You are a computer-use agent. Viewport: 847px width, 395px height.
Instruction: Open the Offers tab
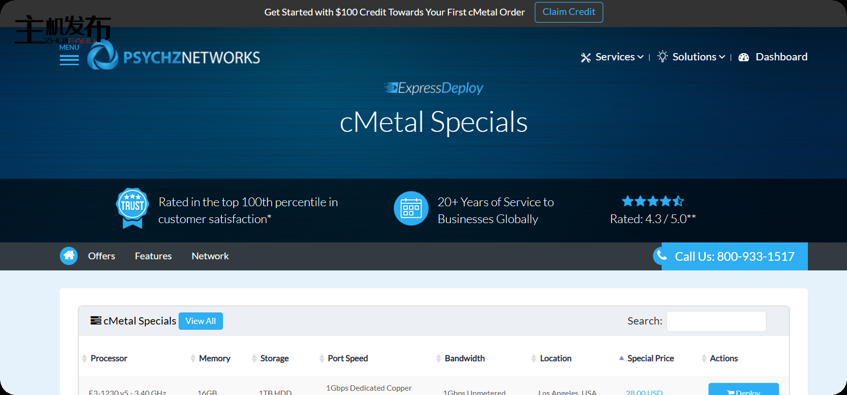(101, 256)
